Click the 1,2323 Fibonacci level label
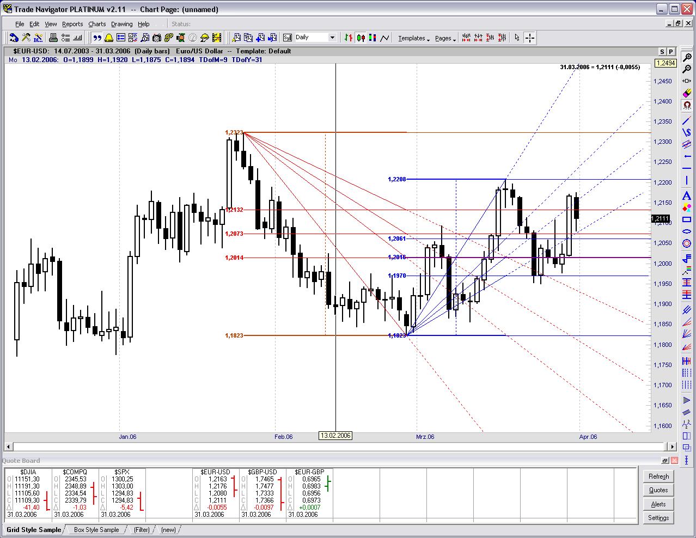 [x=234, y=132]
